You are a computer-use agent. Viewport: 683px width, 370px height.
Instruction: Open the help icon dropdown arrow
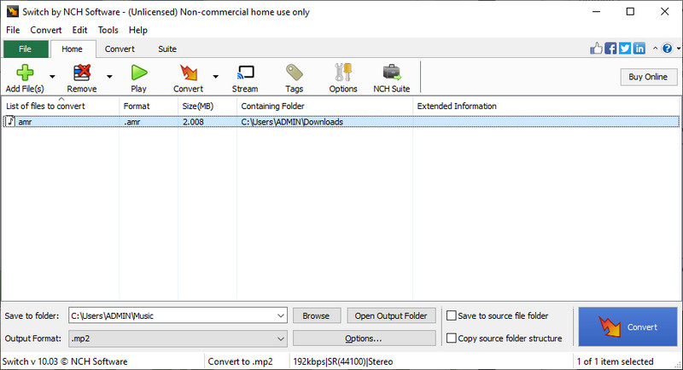click(x=678, y=49)
